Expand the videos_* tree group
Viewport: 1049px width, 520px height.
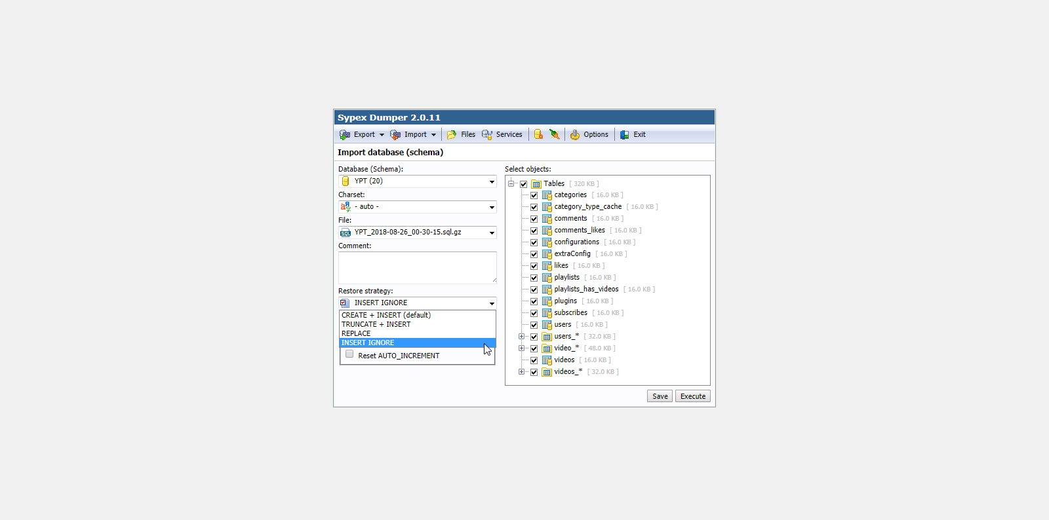click(521, 372)
